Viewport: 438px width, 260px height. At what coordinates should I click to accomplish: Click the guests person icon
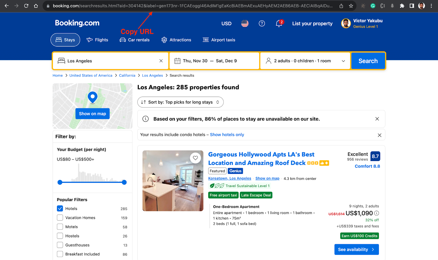269,61
